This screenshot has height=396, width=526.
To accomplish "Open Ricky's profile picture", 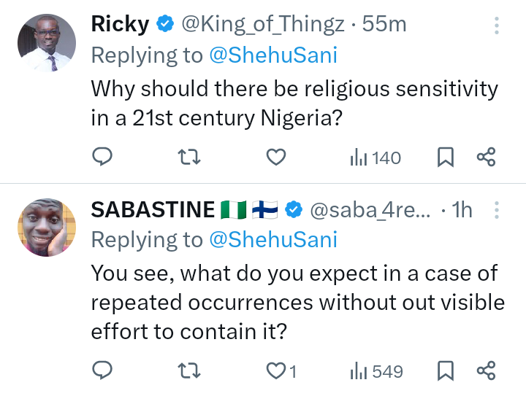I will tap(47, 42).
